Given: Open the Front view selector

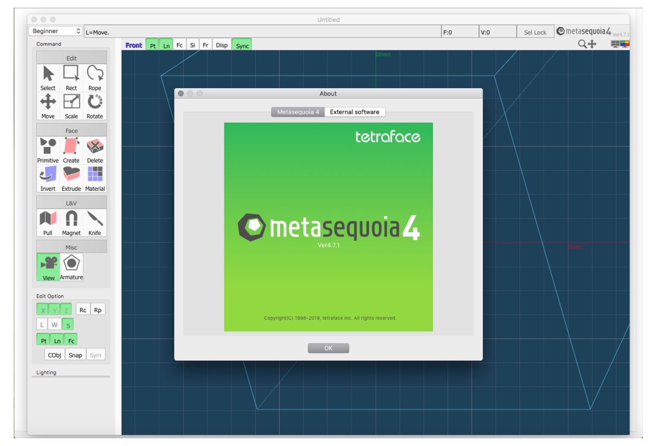Looking at the screenshot, I should (x=134, y=45).
